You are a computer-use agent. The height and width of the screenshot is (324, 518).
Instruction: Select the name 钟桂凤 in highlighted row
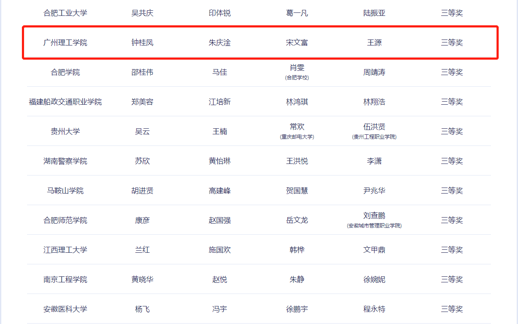[142, 42]
